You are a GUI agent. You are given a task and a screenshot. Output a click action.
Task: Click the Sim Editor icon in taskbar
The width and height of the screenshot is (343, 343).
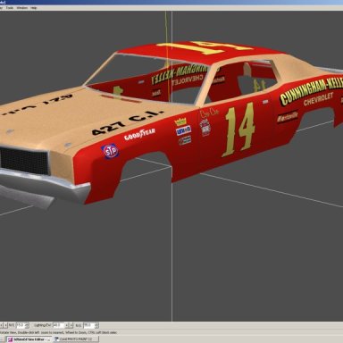10,339
